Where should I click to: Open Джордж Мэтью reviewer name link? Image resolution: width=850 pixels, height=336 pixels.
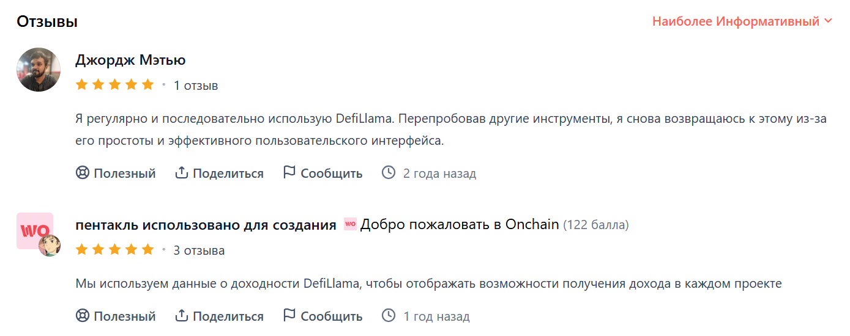pyautogui.click(x=130, y=60)
